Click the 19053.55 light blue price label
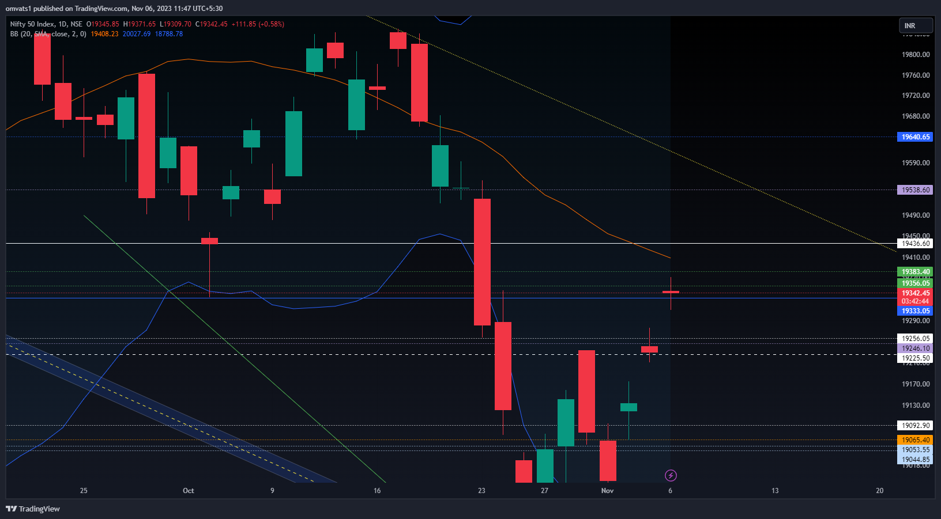The image size is (941, 519). tap(915, 450)
